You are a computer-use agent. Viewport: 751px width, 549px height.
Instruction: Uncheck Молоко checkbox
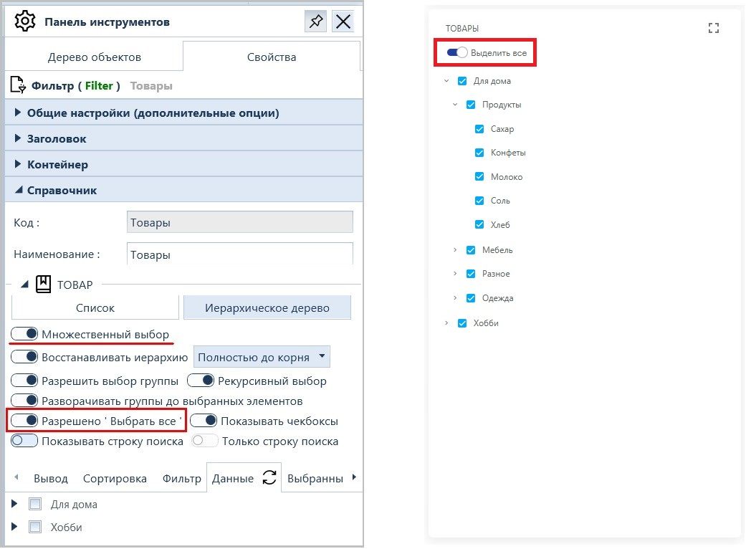coord(479,176)
